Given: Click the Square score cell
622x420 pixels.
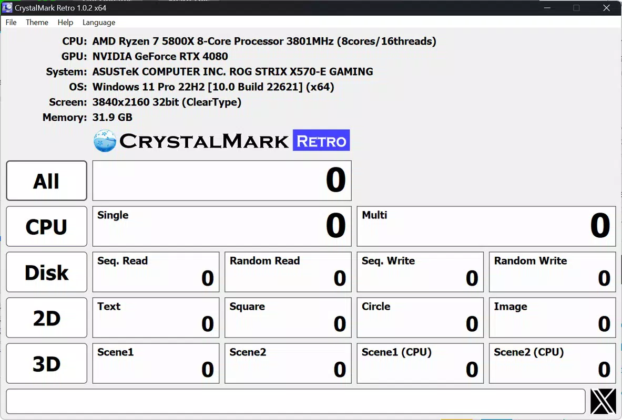Looking at the screenshot, I should 288,318.
